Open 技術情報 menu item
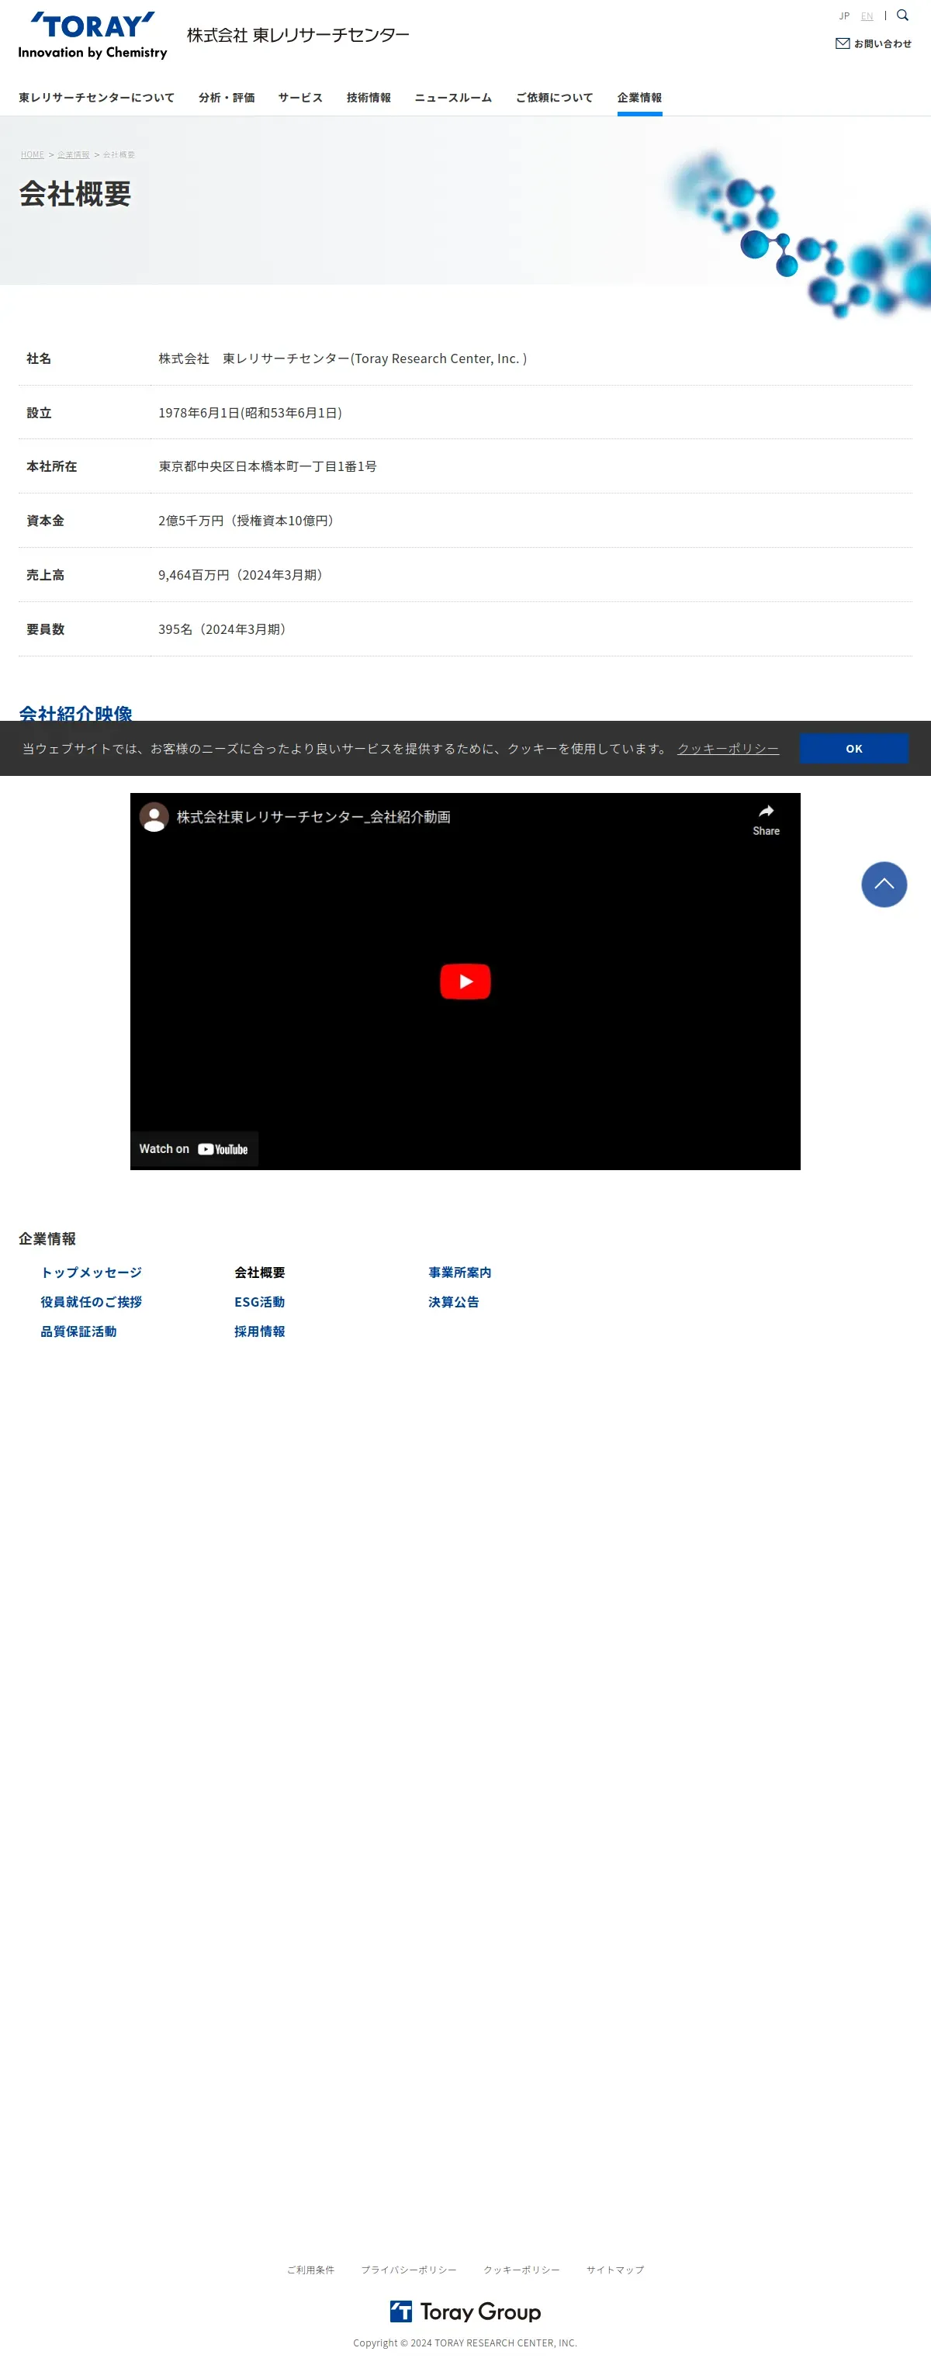 pos(369,98)
